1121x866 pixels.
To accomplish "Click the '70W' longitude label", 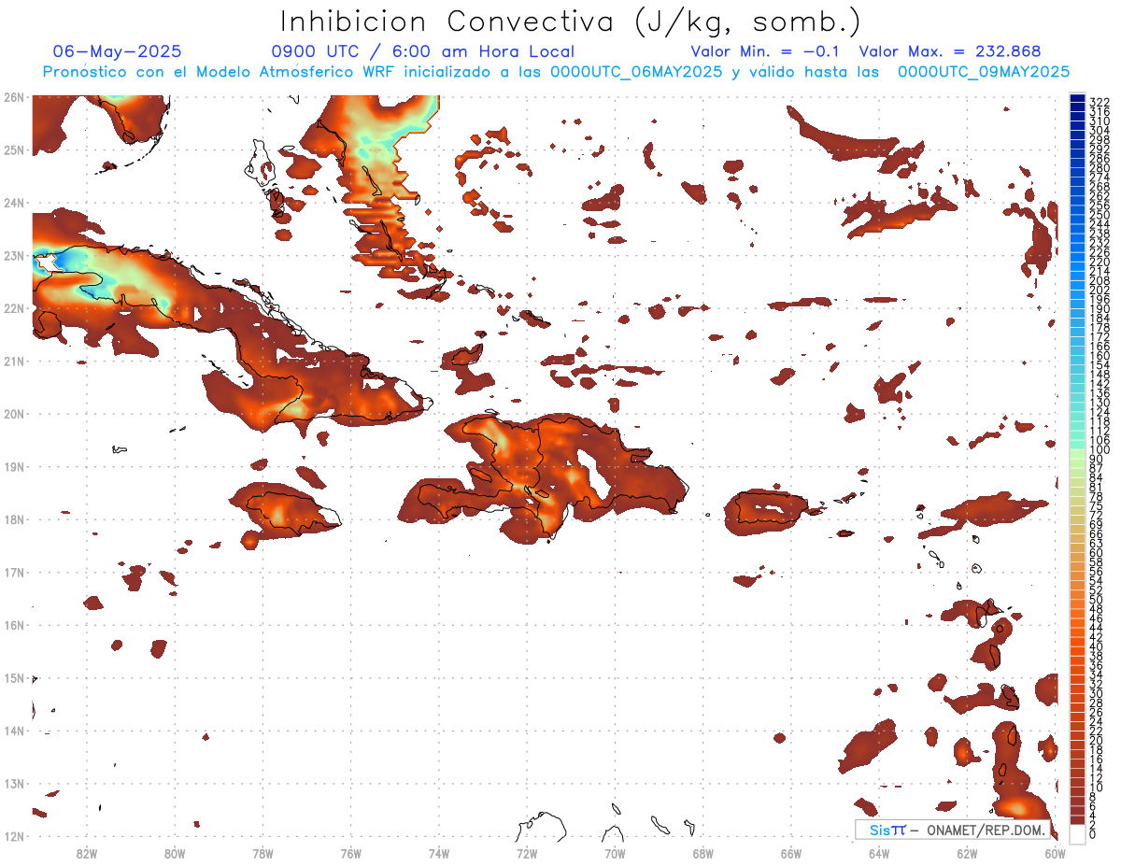I will 615,853.
